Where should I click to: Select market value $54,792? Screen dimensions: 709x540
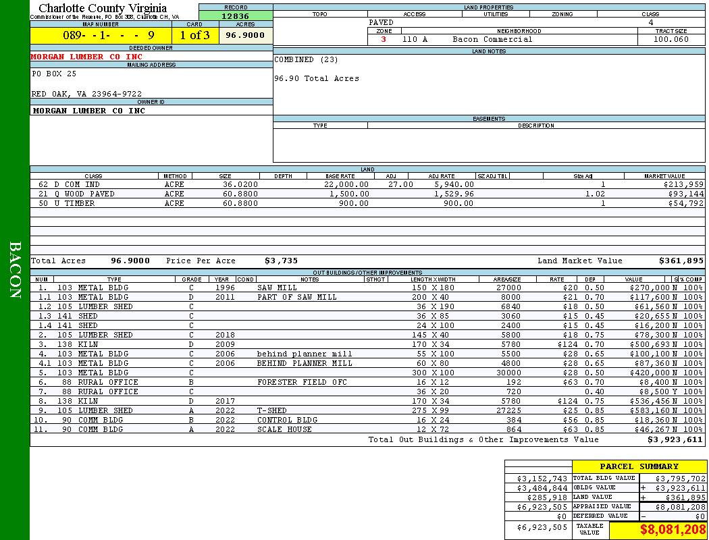coord(686,203)
